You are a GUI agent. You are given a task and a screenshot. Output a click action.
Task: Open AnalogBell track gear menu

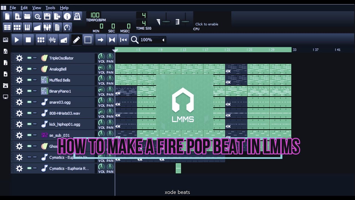pos(19,69)
